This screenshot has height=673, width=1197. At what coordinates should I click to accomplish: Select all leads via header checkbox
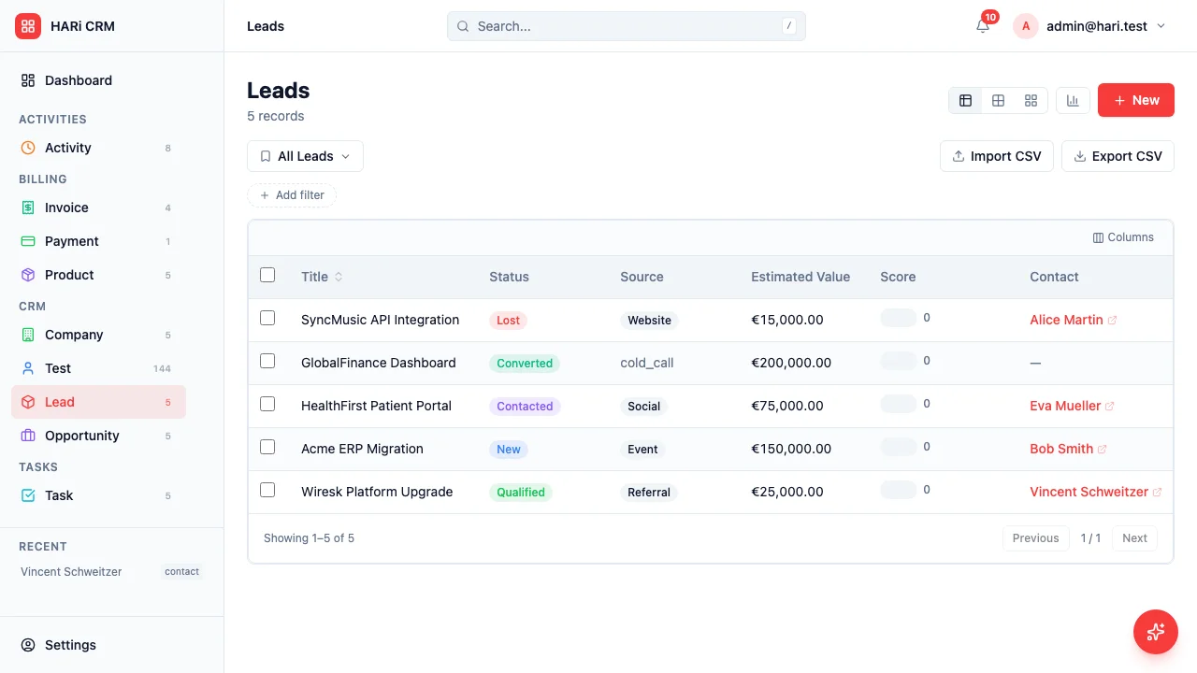pos(267,275)
